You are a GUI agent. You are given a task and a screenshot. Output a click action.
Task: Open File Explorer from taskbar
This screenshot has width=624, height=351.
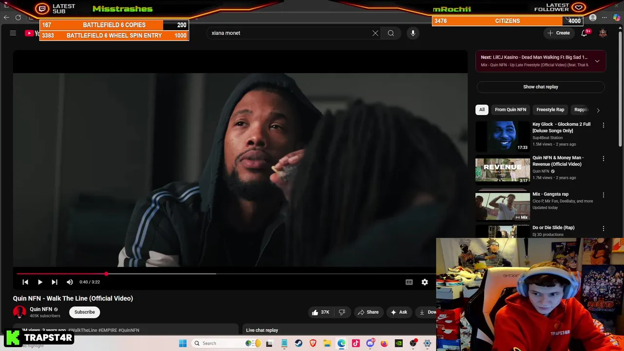click(x=327, y=343)
